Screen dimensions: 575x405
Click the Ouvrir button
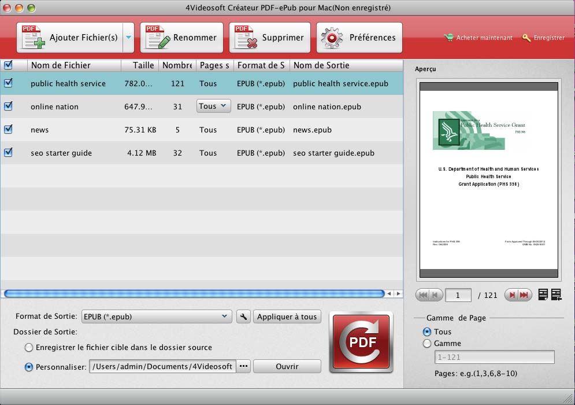[287, 366]
